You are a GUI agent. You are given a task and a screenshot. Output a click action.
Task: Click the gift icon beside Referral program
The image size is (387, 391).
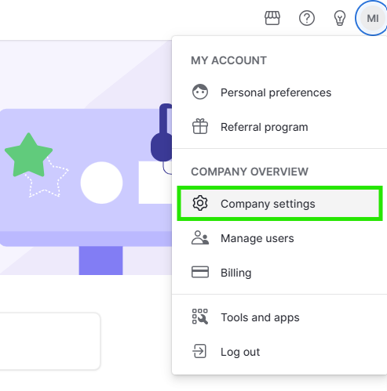[x=200, y=126]
